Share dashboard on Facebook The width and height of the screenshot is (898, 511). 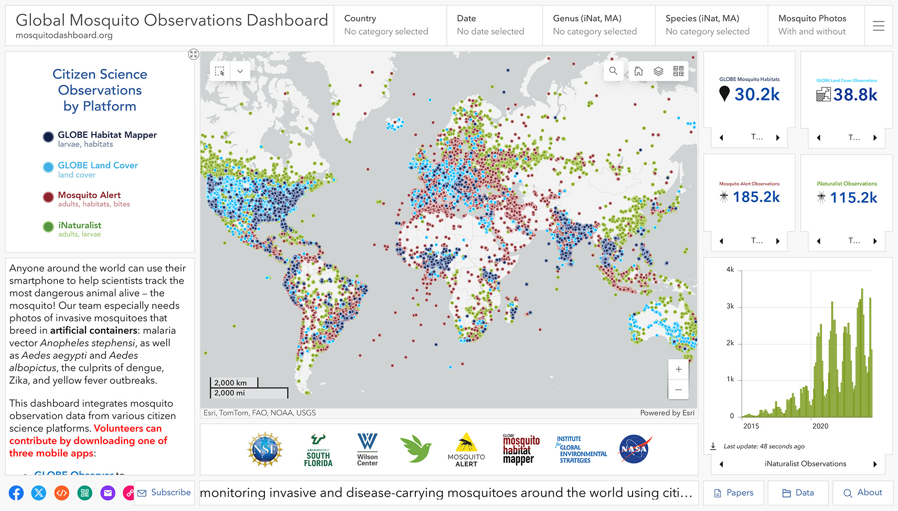pos(16,493)
